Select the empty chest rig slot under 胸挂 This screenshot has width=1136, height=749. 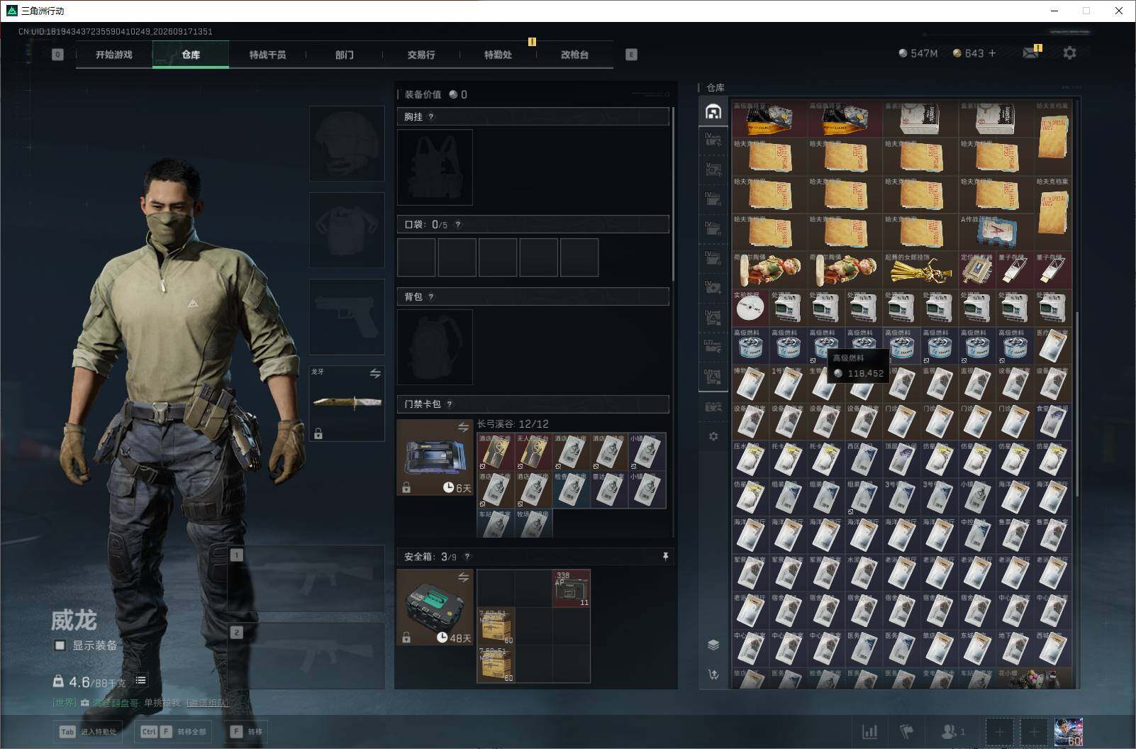[435, 167]
